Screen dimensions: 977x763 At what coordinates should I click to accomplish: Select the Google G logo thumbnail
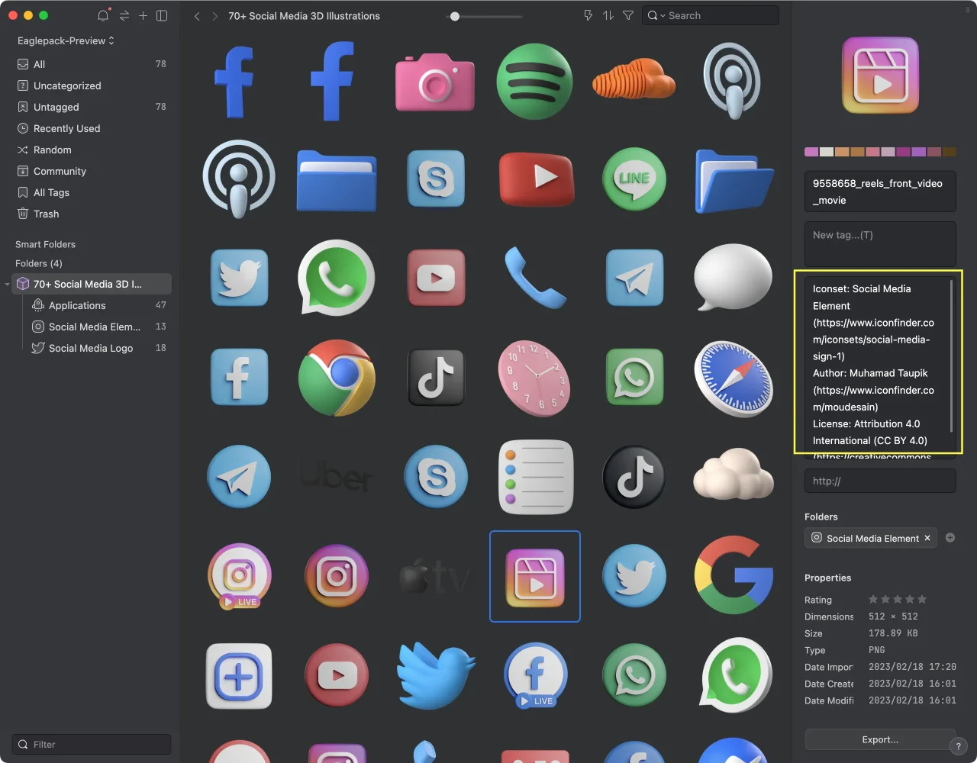coord(734,575)
